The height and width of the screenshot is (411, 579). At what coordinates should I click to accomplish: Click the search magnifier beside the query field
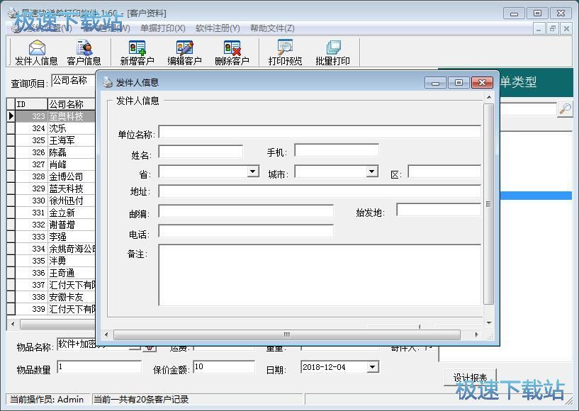pyautogui.click(x=565, y=108)
